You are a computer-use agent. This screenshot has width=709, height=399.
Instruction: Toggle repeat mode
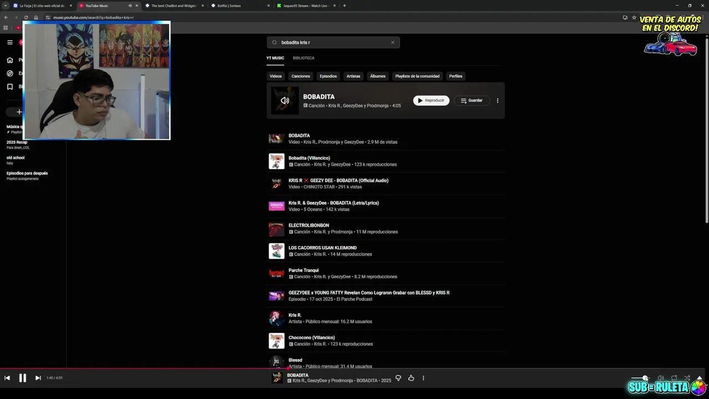(674, 378)
